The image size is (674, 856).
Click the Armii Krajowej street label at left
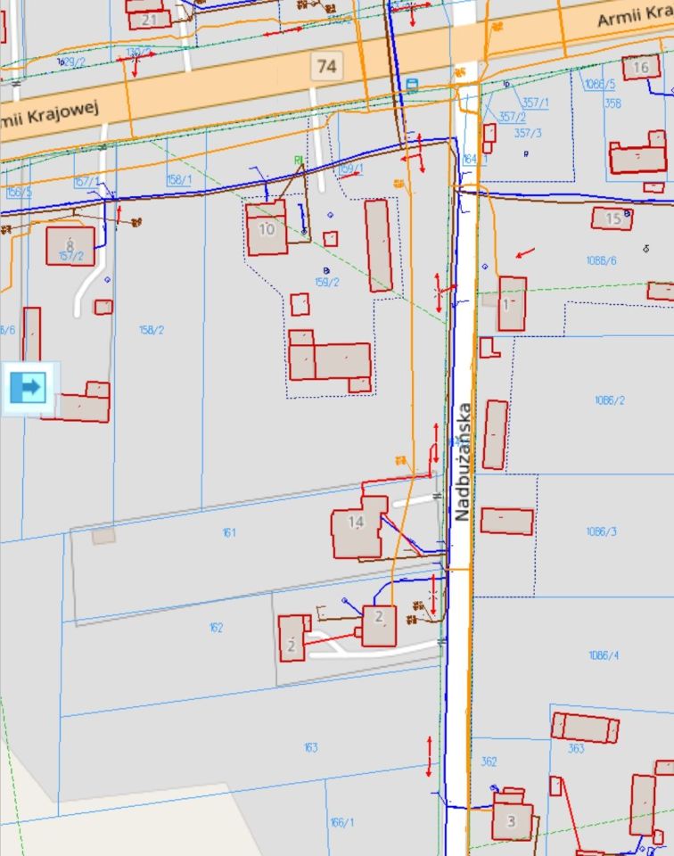point(49,113)
